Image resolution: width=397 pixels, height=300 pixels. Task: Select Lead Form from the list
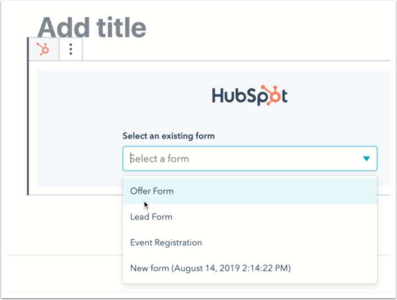[151, 217]
